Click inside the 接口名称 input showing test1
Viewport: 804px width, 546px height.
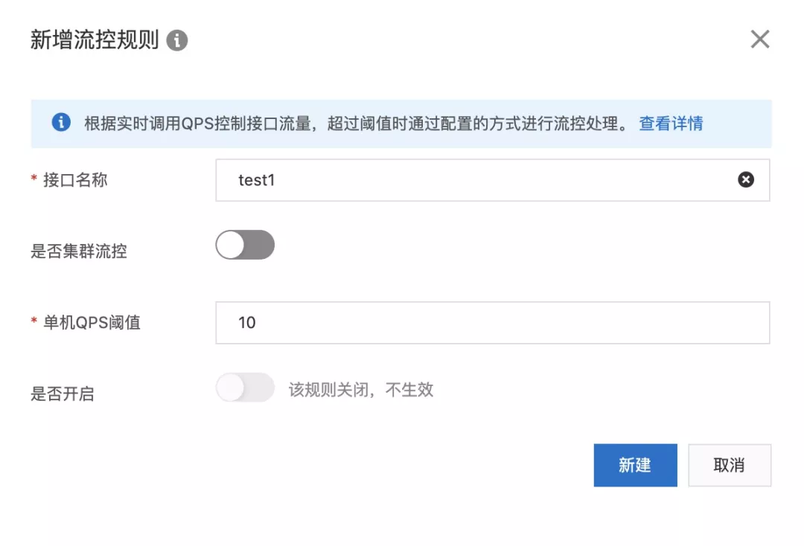[x=447, y=179]
